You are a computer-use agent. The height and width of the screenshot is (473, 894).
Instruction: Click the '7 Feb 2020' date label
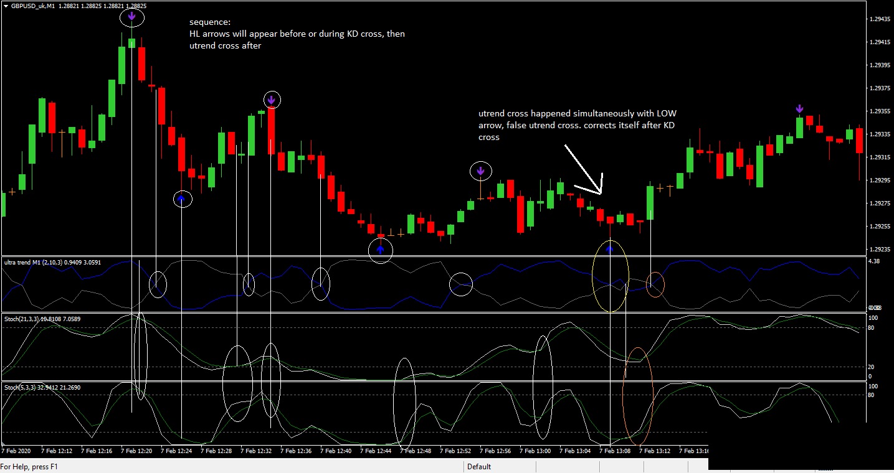pyautogui.click(x=16, y=451)
